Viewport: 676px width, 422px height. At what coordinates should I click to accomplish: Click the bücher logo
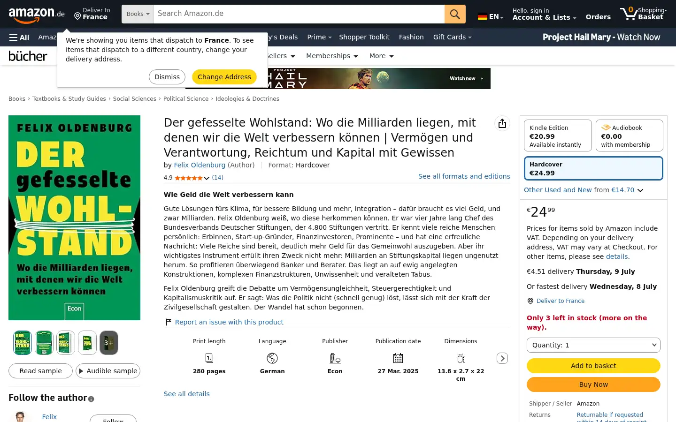click(x=28, y=56)
